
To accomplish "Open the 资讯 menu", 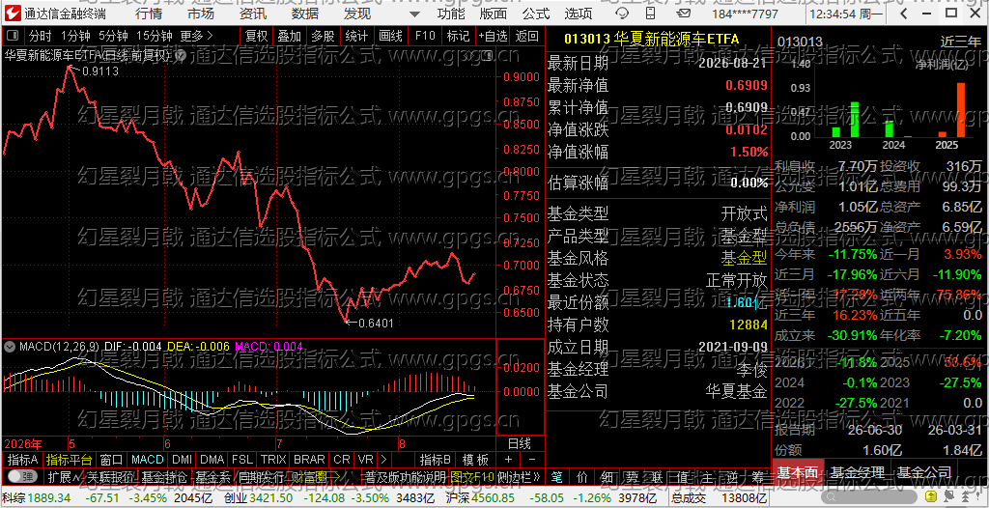I will coord(252,14).
